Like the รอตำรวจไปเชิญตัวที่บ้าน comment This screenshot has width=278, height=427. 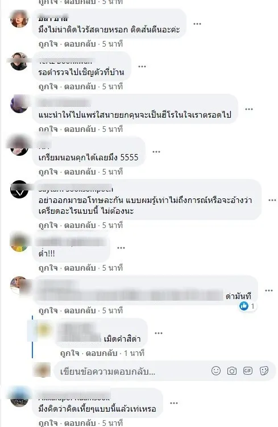(x=48, y=86)
